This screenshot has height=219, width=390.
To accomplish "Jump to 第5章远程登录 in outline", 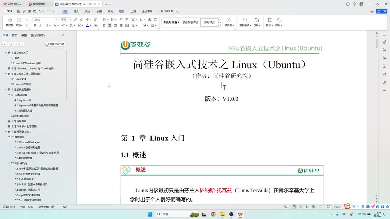I will pyautogui.click(x=17, y=121).
